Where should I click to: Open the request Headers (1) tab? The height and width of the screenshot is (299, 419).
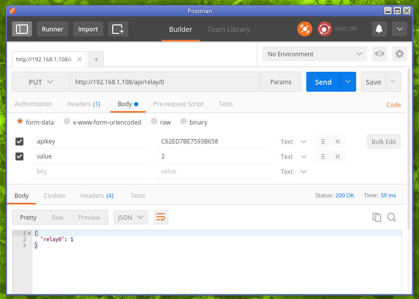(x=84, y=104)
